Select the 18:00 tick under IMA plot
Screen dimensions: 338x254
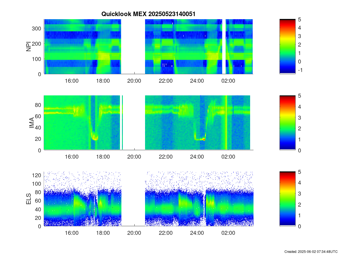pos(103,157)
